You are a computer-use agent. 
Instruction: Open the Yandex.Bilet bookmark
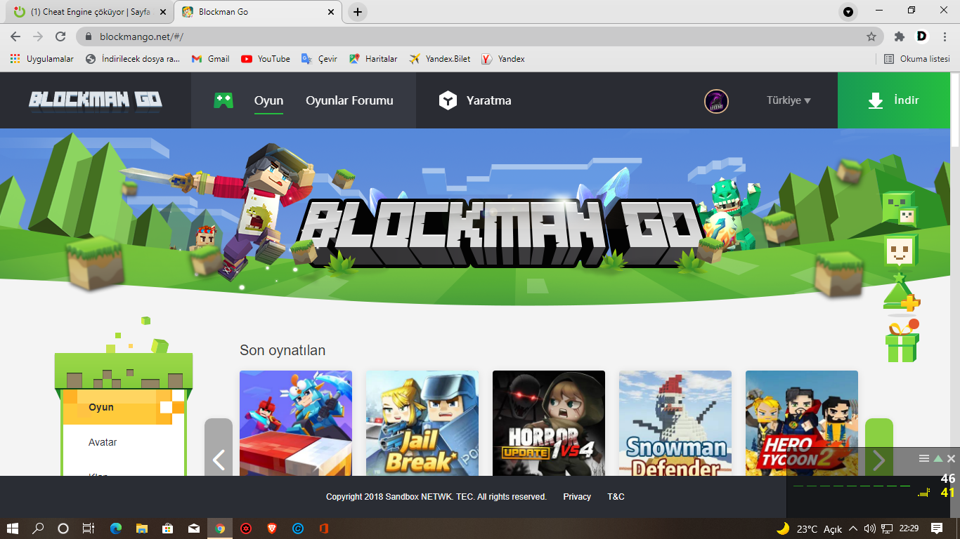click(x=440, y=59)
